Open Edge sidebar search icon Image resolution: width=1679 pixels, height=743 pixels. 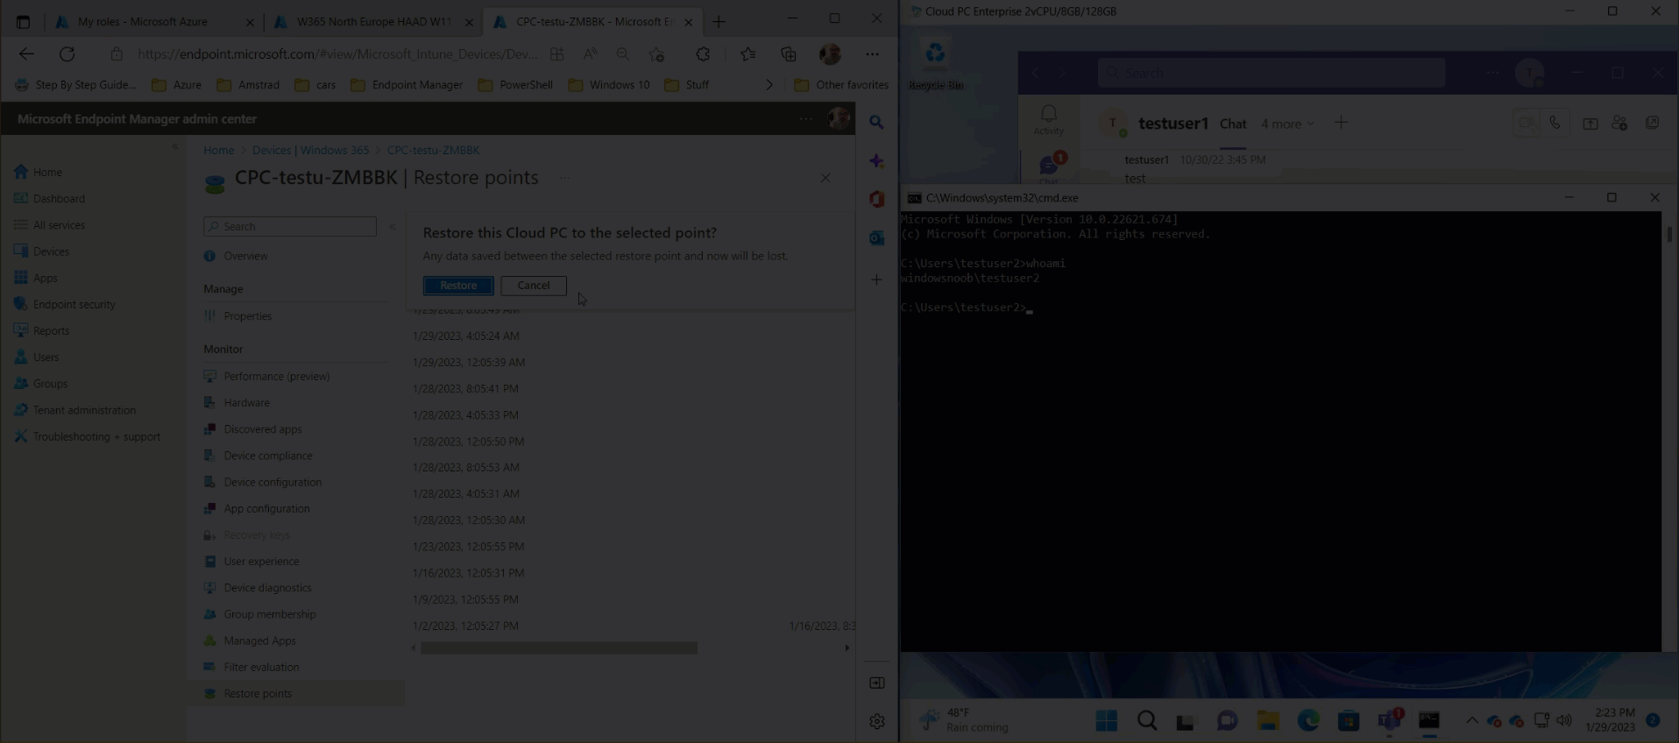876,123
